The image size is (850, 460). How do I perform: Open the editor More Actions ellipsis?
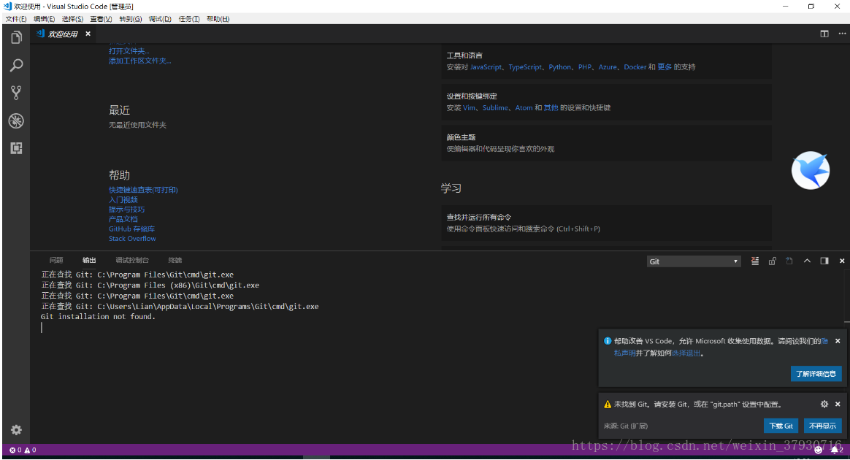pyautogui.click(x=842, y=34)
